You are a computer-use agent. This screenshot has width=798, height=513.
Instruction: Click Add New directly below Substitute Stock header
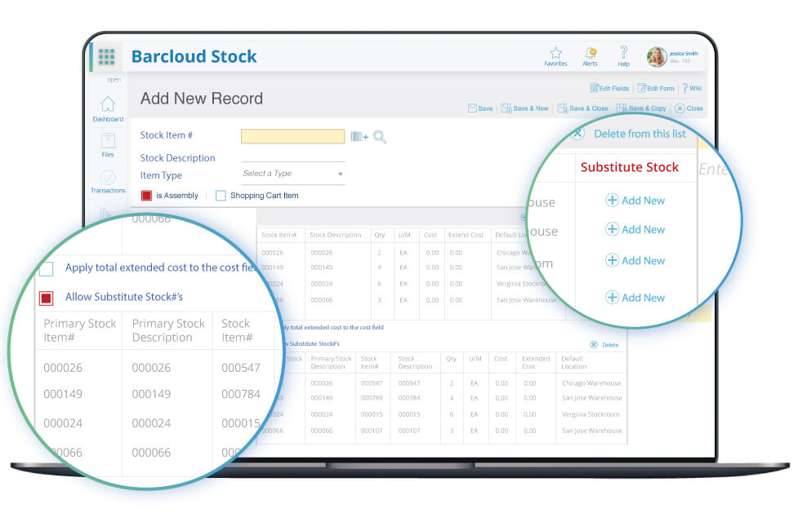coord(635,201)
